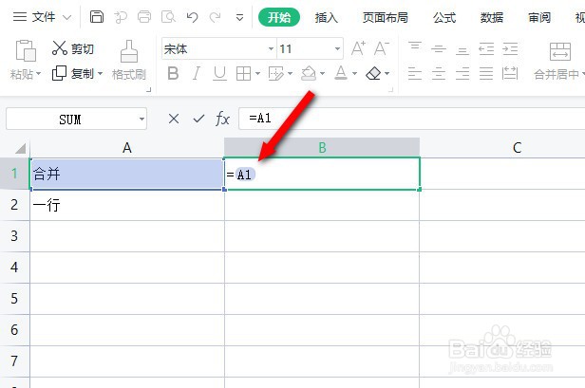
Task: Expand the borders dropdown arrow
Action: pos(257,73)
